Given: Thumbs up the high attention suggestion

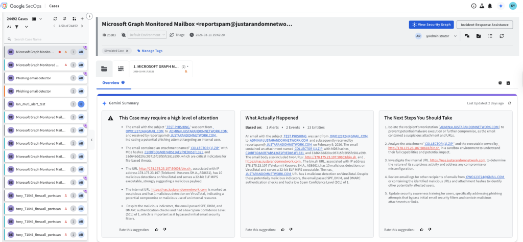Looking at the screenshot, I should pyautogui.click(x=156, y=230).
